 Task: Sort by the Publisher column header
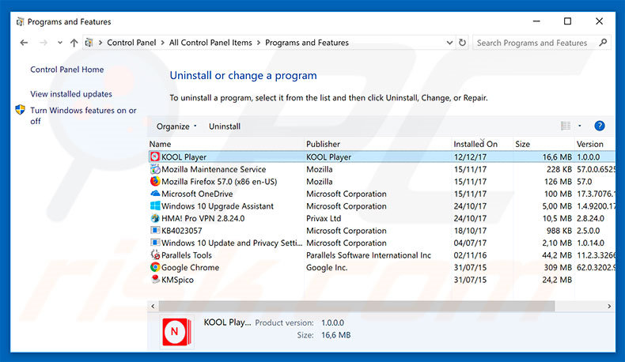click(378, 144)
